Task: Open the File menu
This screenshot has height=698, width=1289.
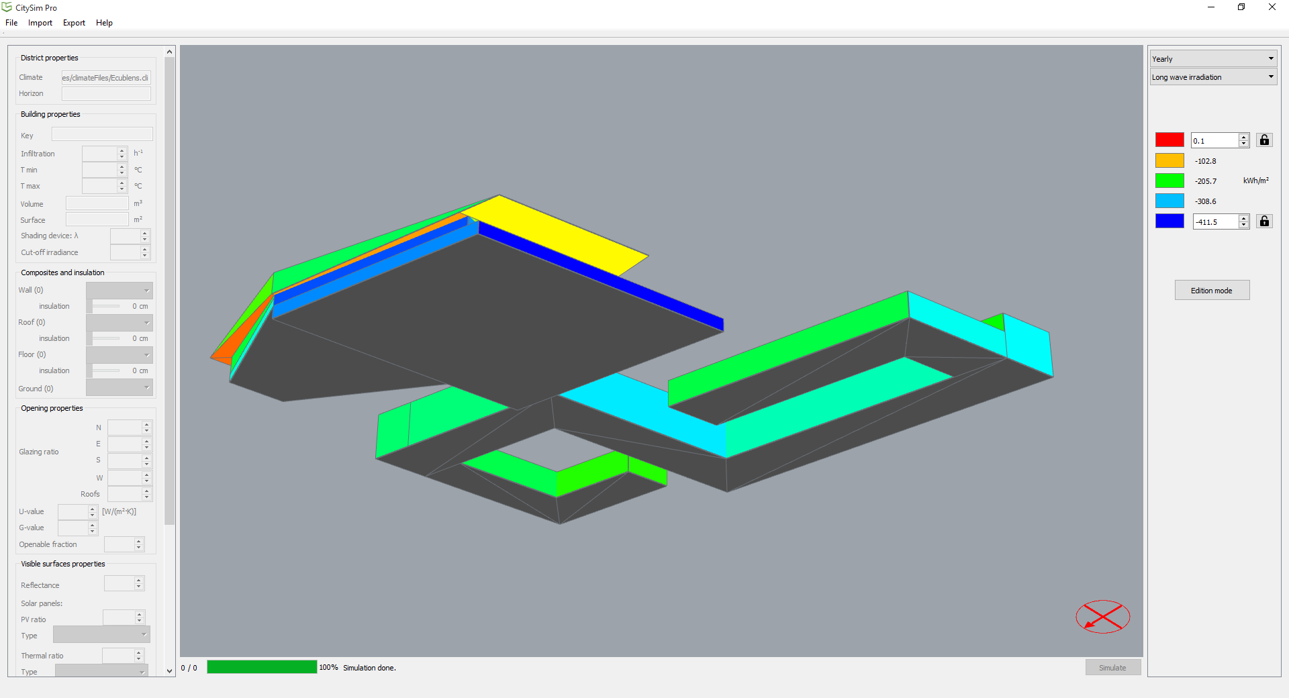Action: click(11, 23)
